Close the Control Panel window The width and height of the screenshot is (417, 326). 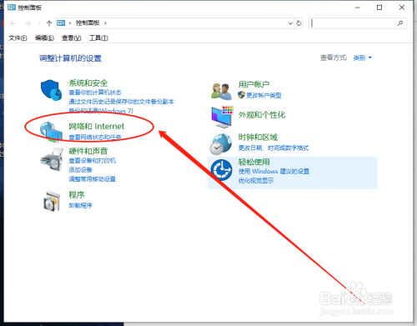(x=402, y=8)
